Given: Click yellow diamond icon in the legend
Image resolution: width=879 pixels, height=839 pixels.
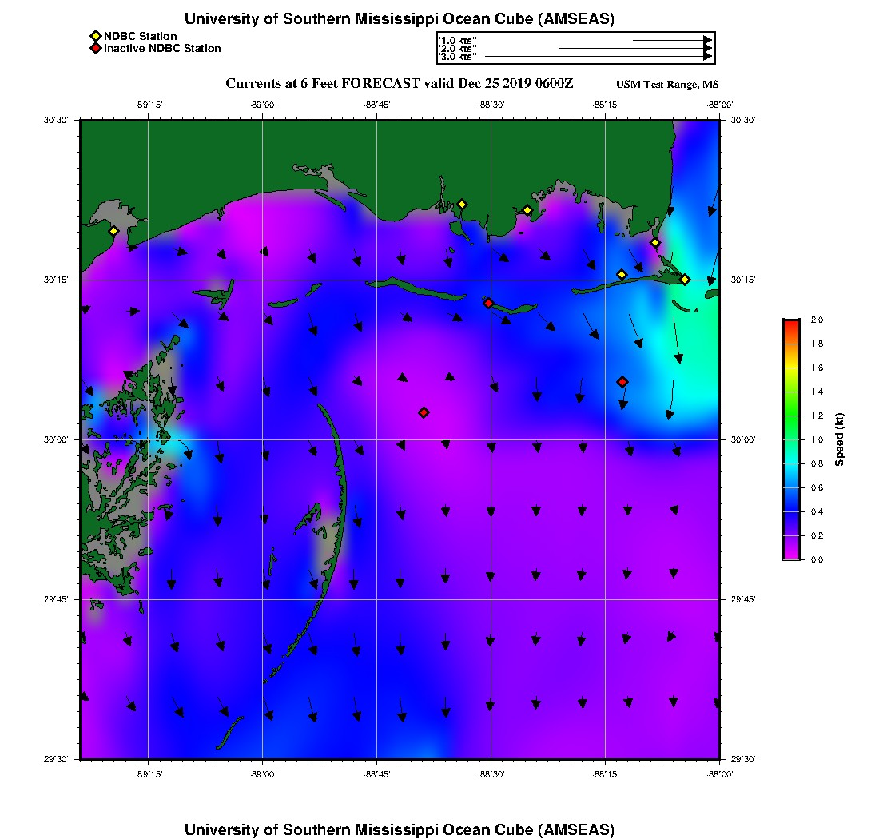Looking at the screenshot, I should tap(95, 36).
